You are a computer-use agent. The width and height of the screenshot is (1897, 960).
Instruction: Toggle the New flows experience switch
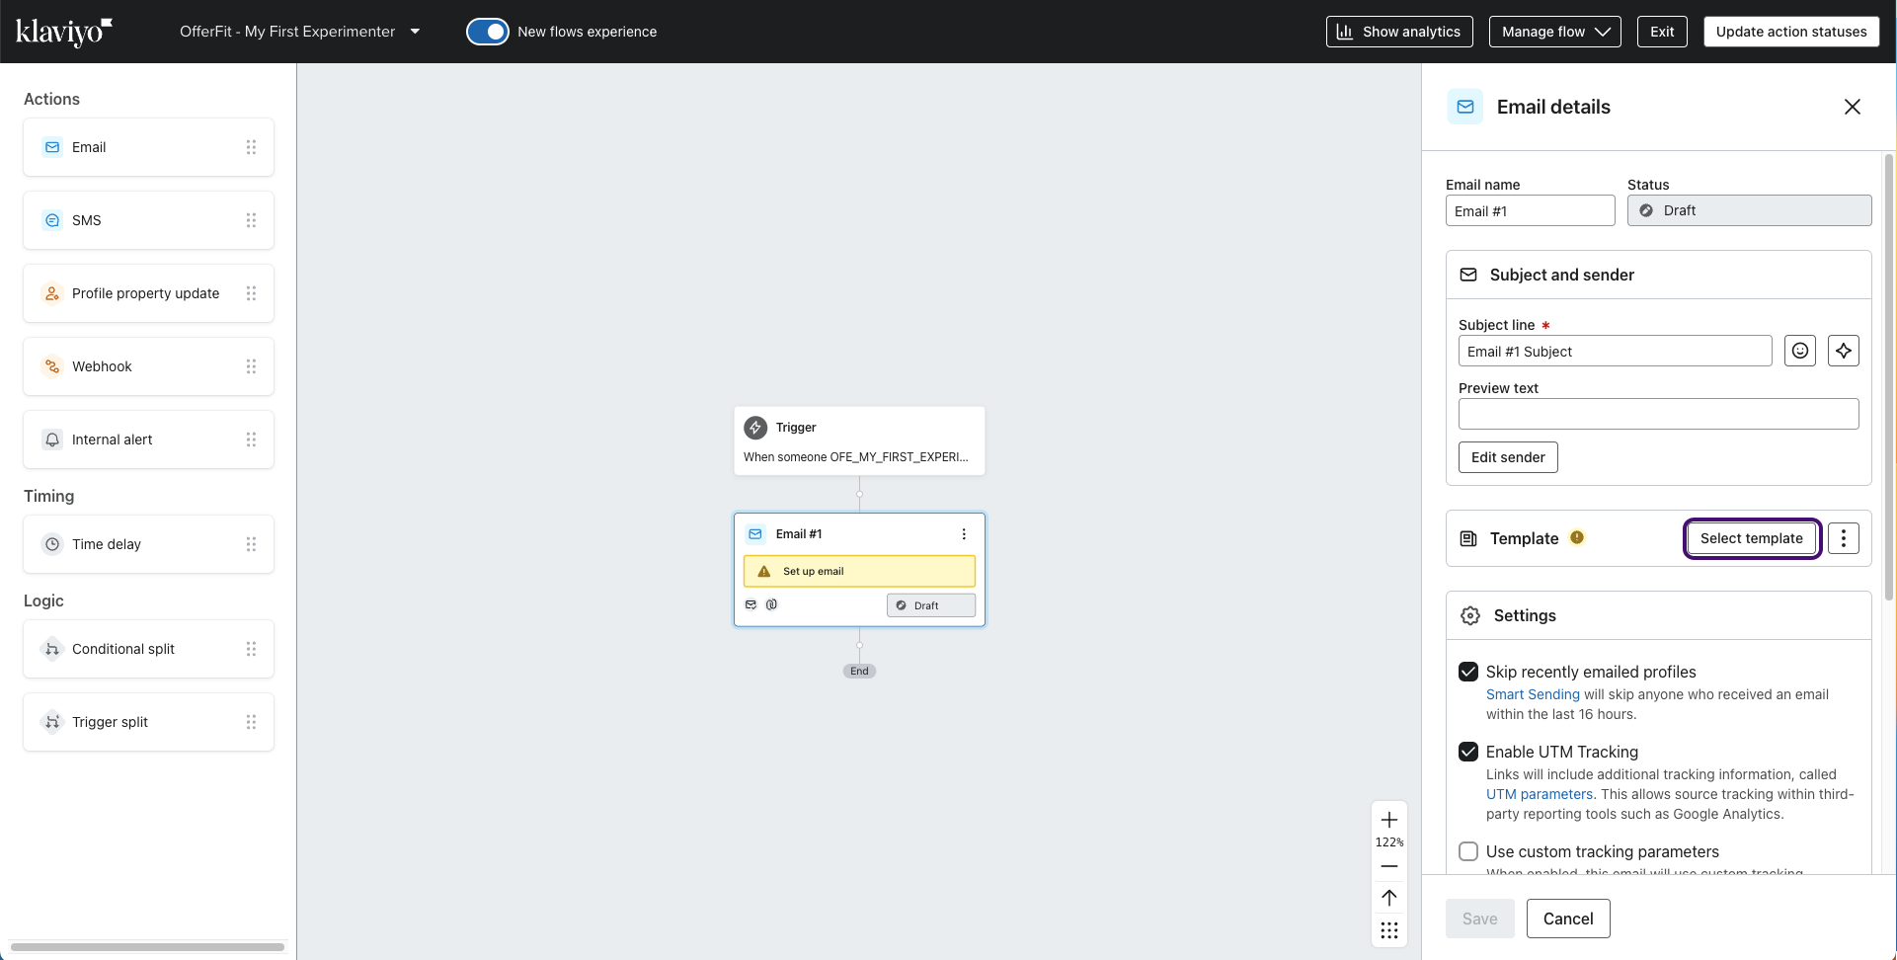tap(487, 31)
